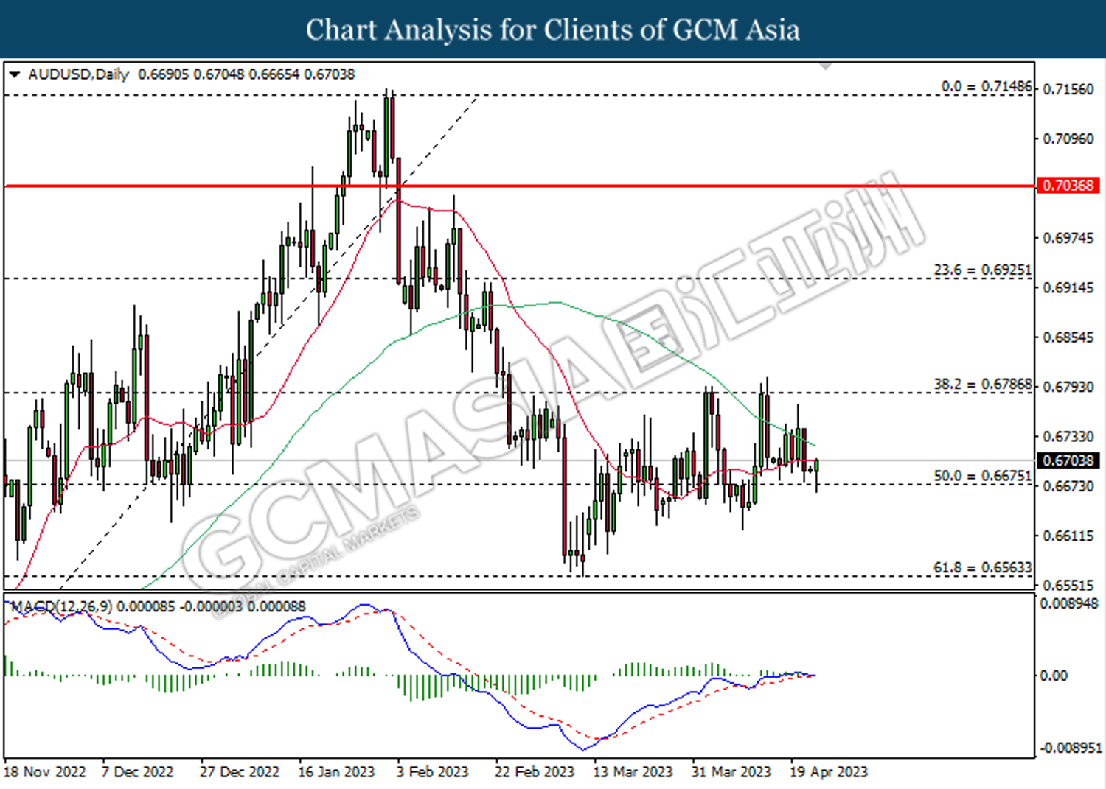The height and width of the screenshot is (789, 1106).
Task: Click the Fibonacci label 38.2 = 0.67868
Action: [x=983, y=385]
